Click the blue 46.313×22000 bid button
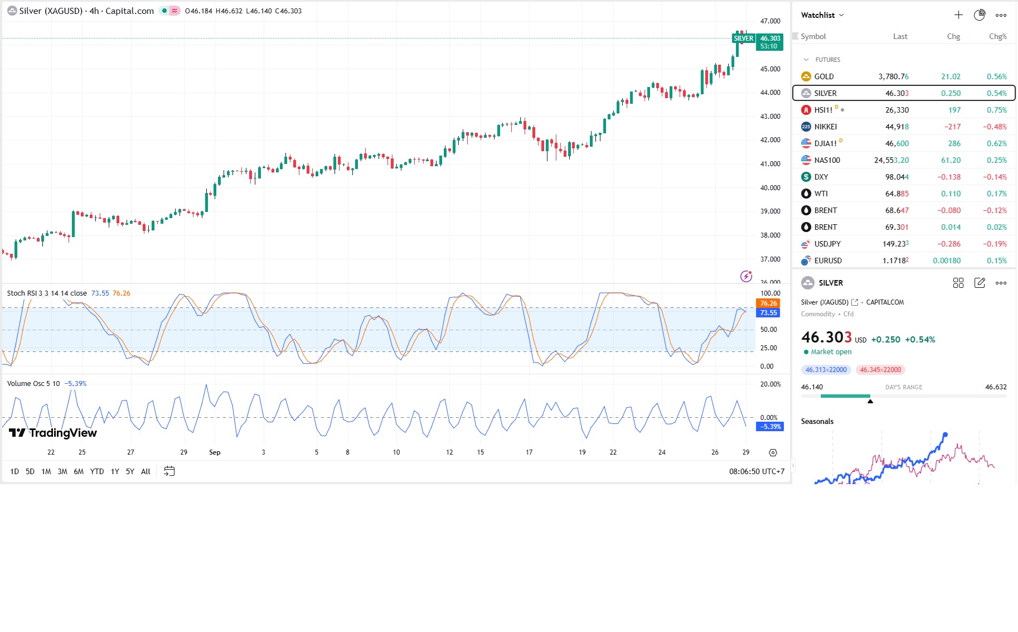This screenshot has width=1018, height=632. pyautogui.click(x=826, y=370)
